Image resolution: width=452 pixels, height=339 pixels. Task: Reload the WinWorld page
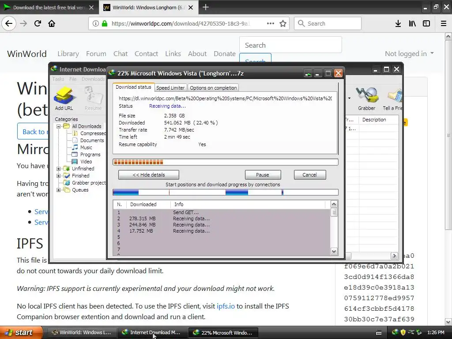(38, 23)
